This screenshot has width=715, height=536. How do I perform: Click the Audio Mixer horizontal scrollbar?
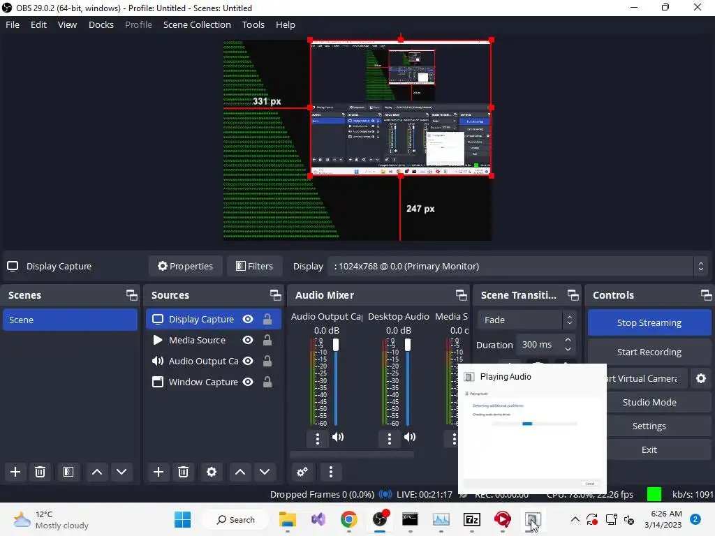[352, 454]
